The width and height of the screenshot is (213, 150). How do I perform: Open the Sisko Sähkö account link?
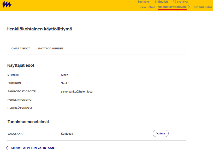147,7
